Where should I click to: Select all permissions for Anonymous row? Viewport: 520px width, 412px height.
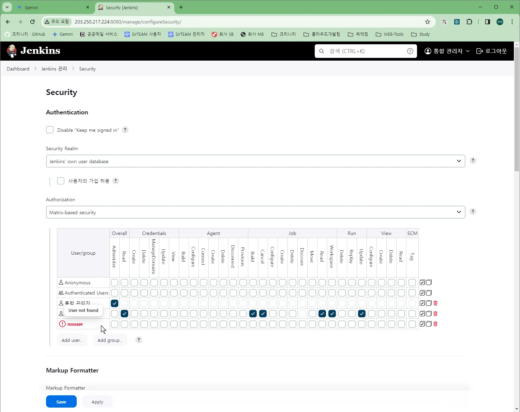pyautogui.click(x=422, y=283)
